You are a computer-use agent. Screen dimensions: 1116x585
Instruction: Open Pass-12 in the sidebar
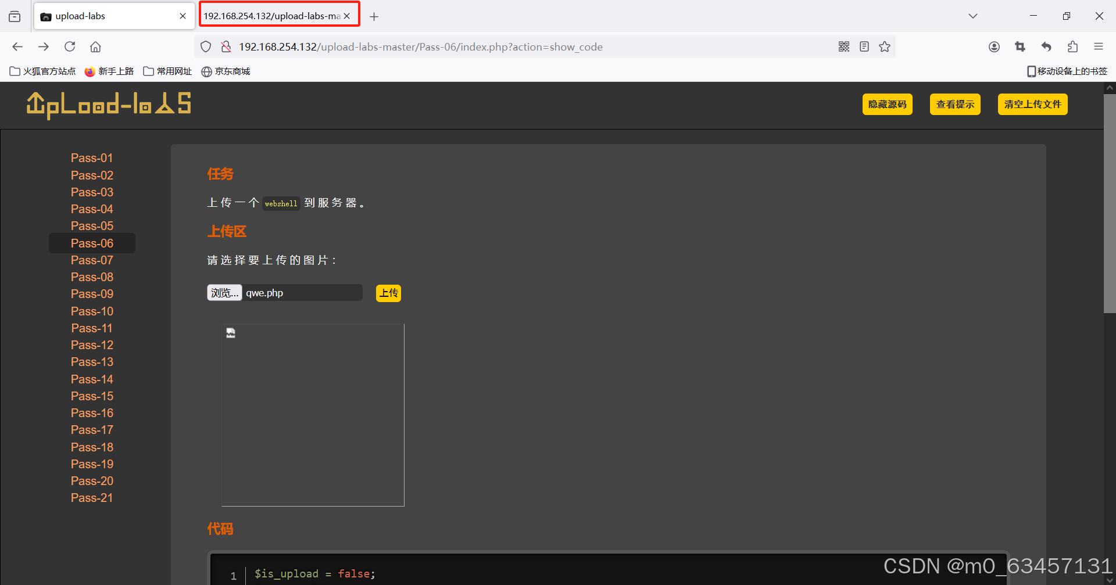point(92,345)
